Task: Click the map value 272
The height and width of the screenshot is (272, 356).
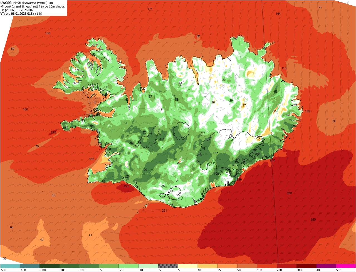Action: pyautogui.click(x=272, y=160)
